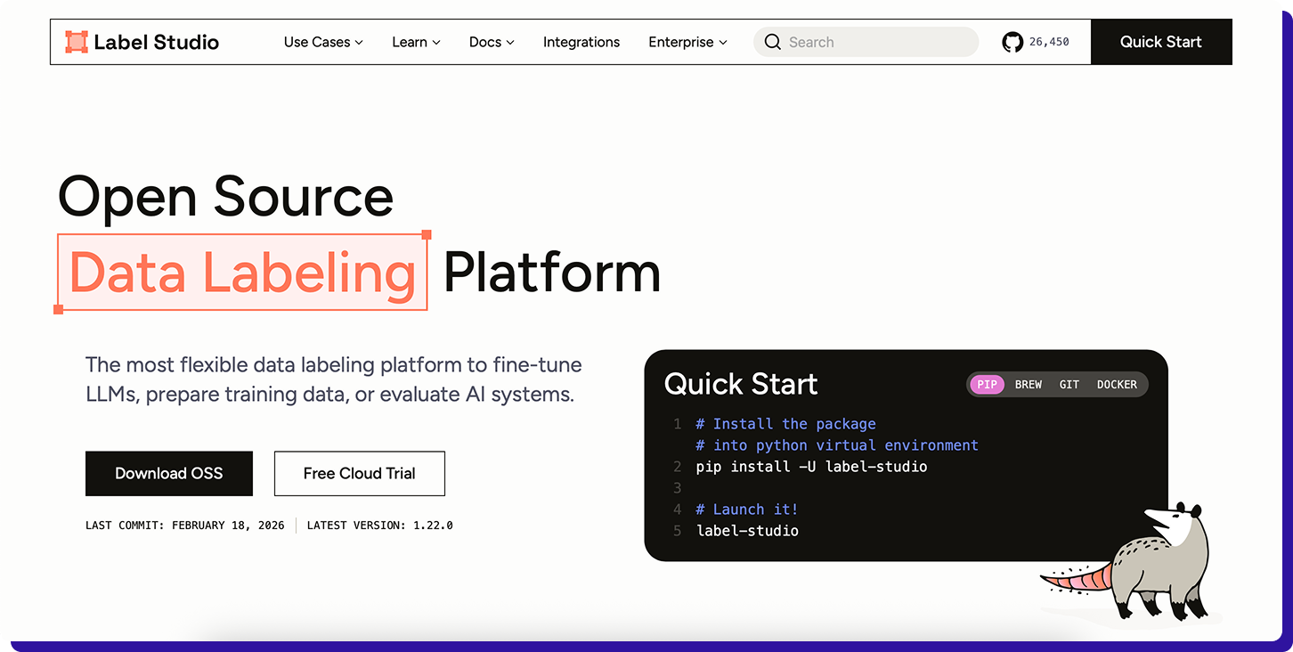Click the GitHub star count 26,450
The height and width of the screenshot is (652, 1293).
click(x=1049, y=42)
